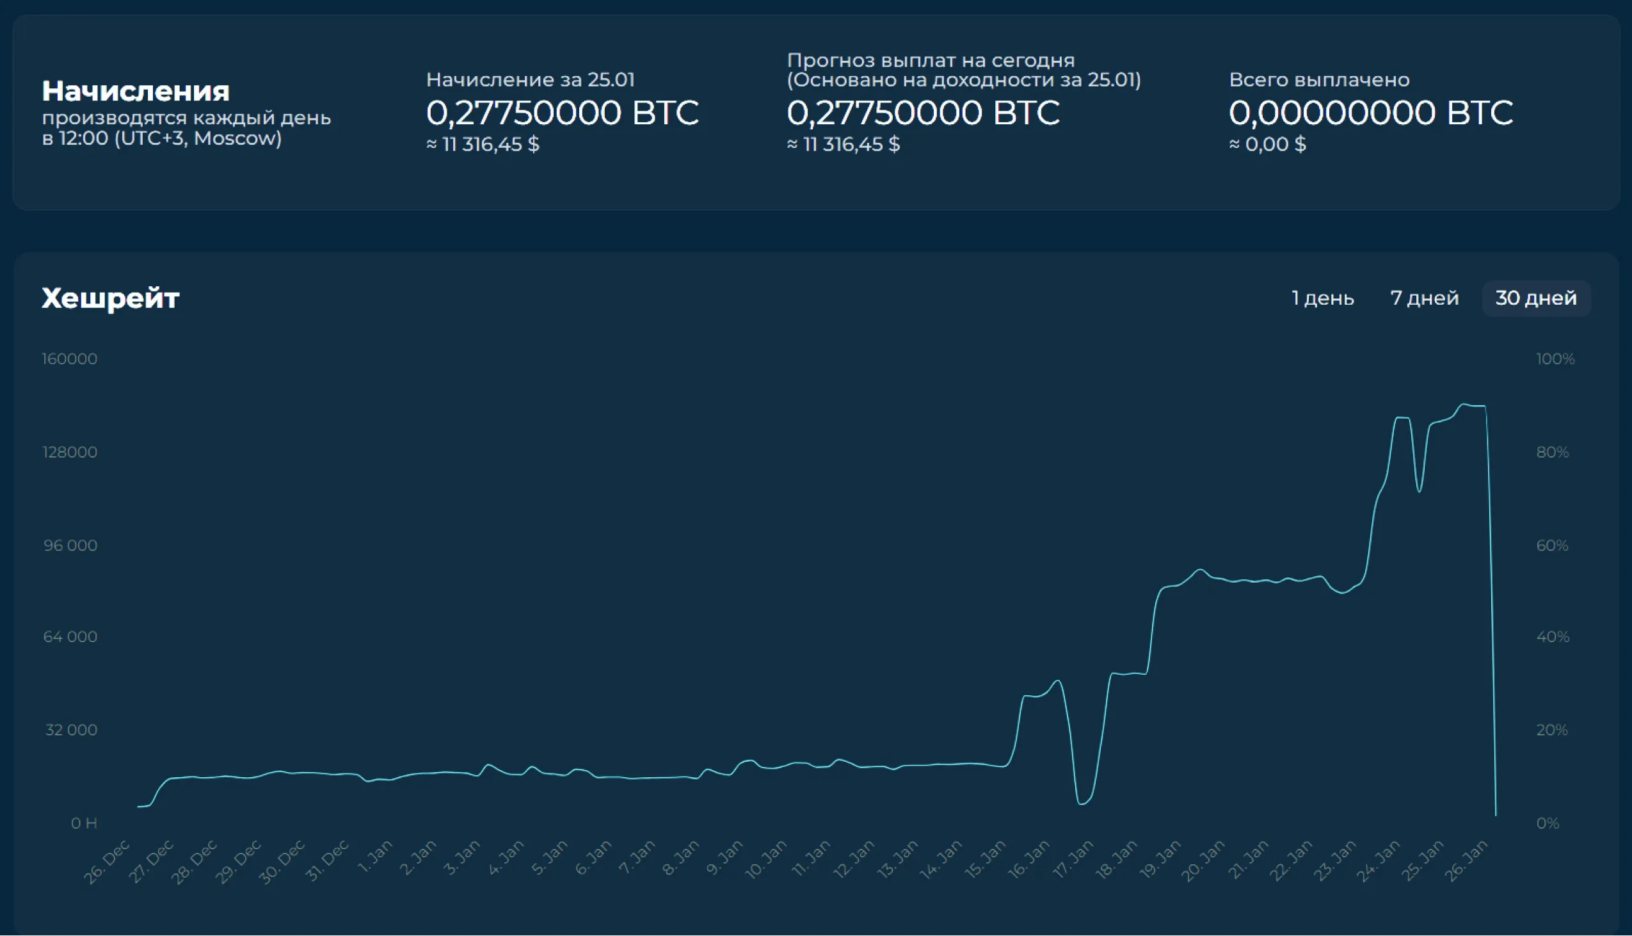1632x936 pixels.
Task: Click the hashrate line peak near 25. Jan
Action: point(1464,405)
